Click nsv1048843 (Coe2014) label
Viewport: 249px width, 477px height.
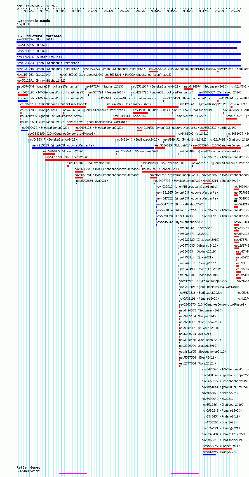coord(130,116)
